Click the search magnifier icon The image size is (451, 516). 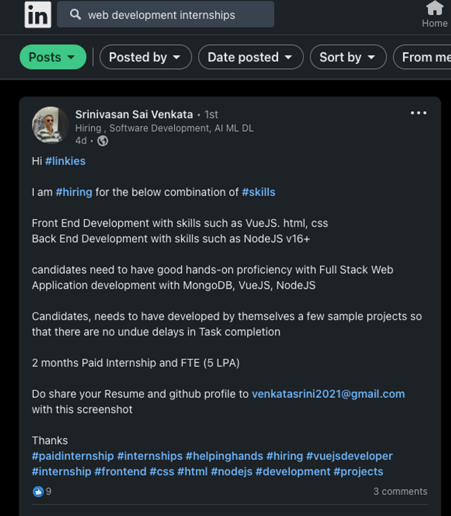click(76, 15)
